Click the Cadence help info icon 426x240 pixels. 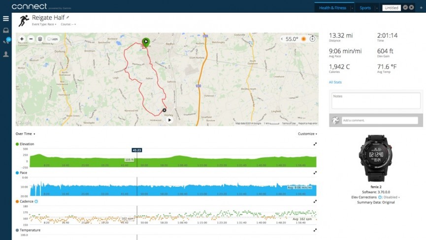(36, 202)
